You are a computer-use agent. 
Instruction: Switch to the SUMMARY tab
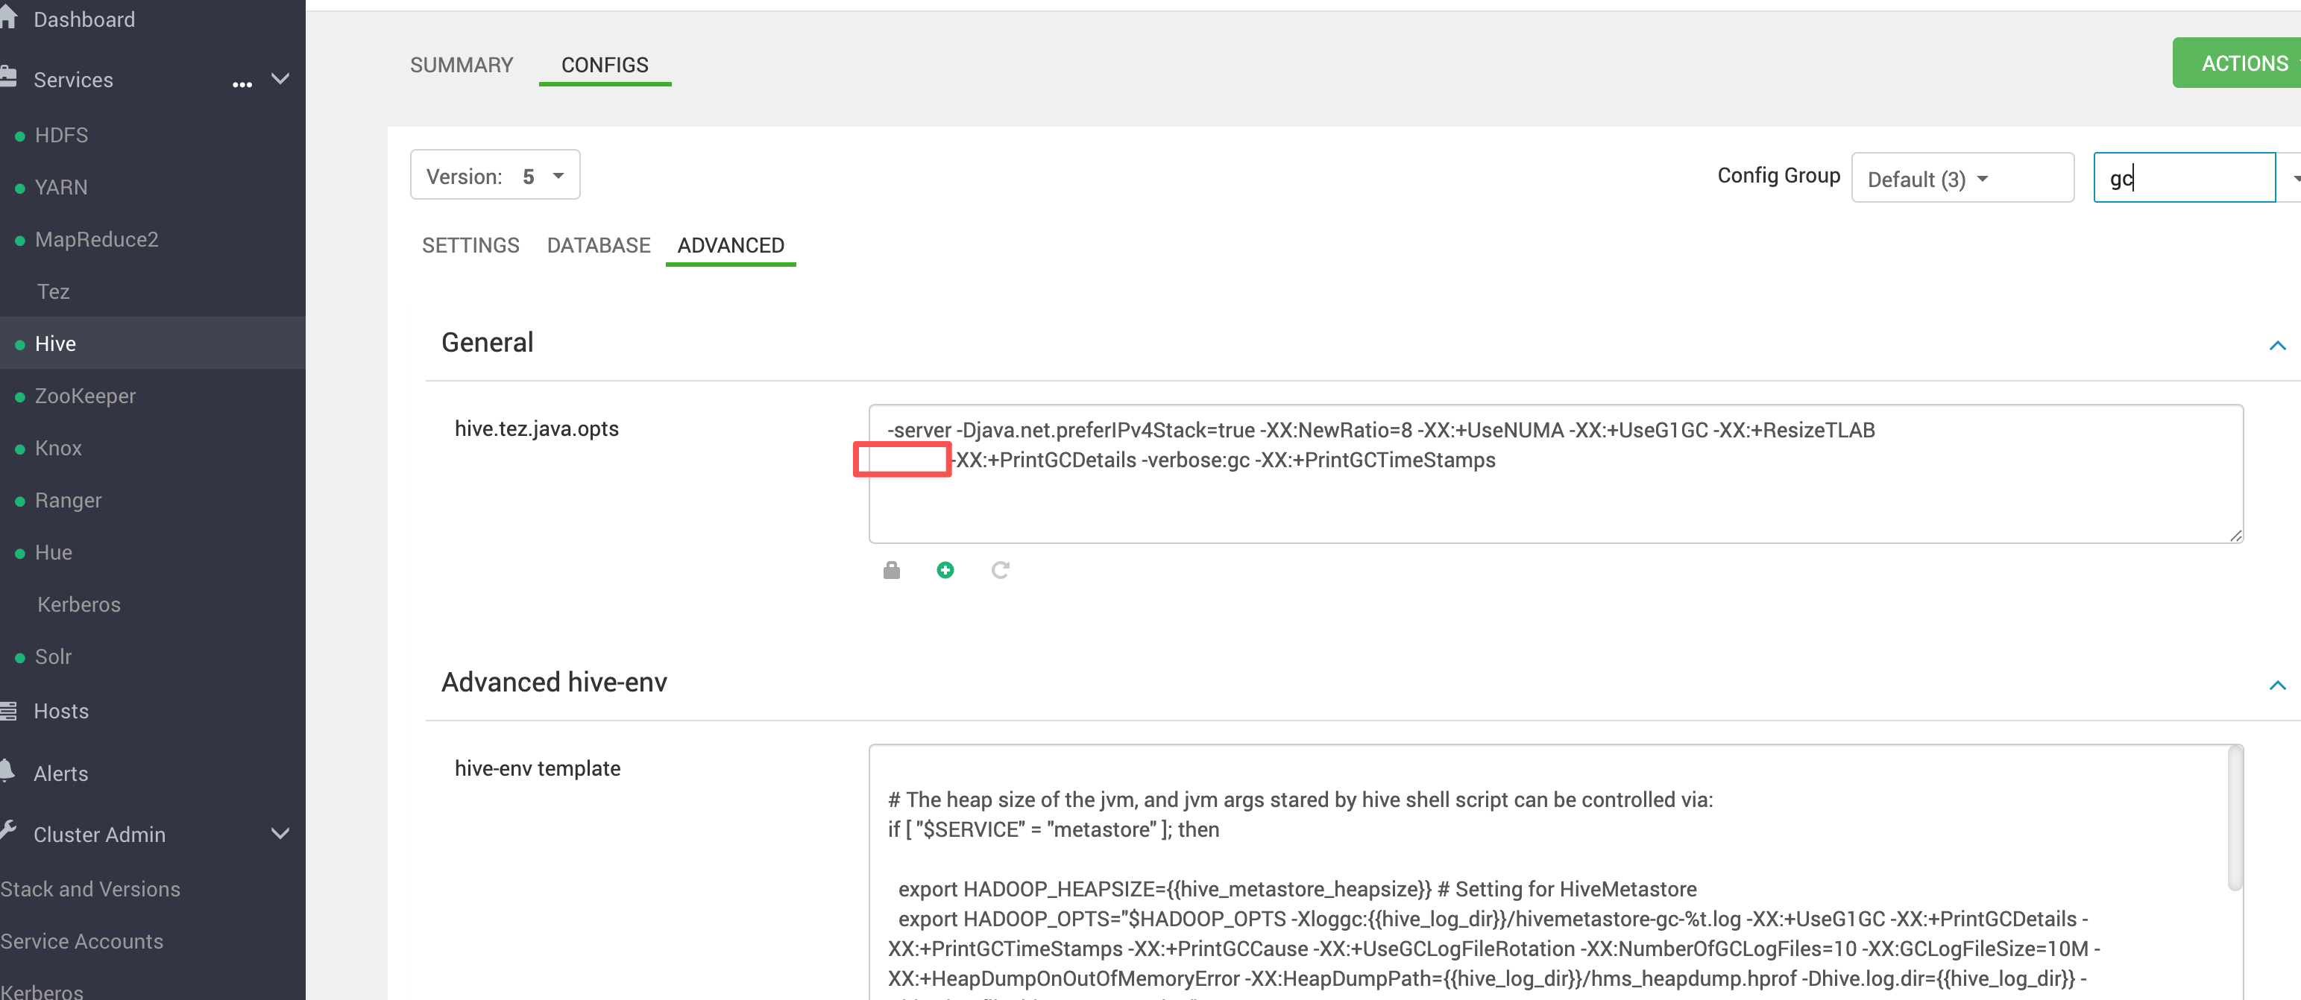(461, 65)
